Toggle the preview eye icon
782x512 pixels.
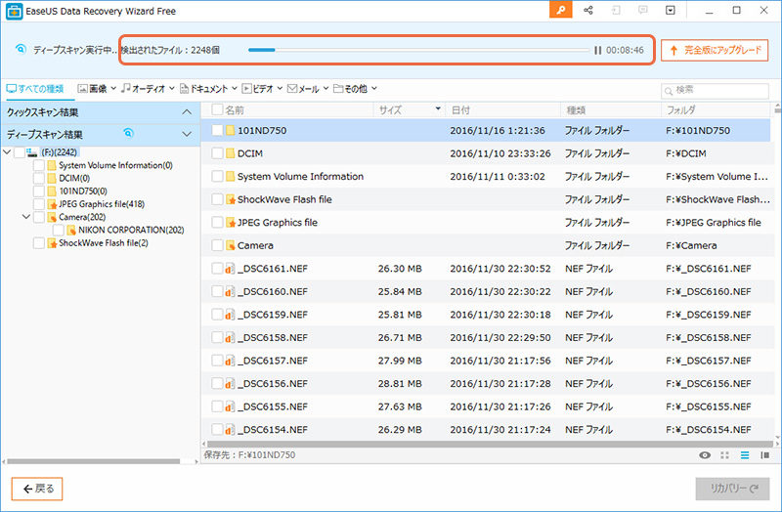click(705, 455)
